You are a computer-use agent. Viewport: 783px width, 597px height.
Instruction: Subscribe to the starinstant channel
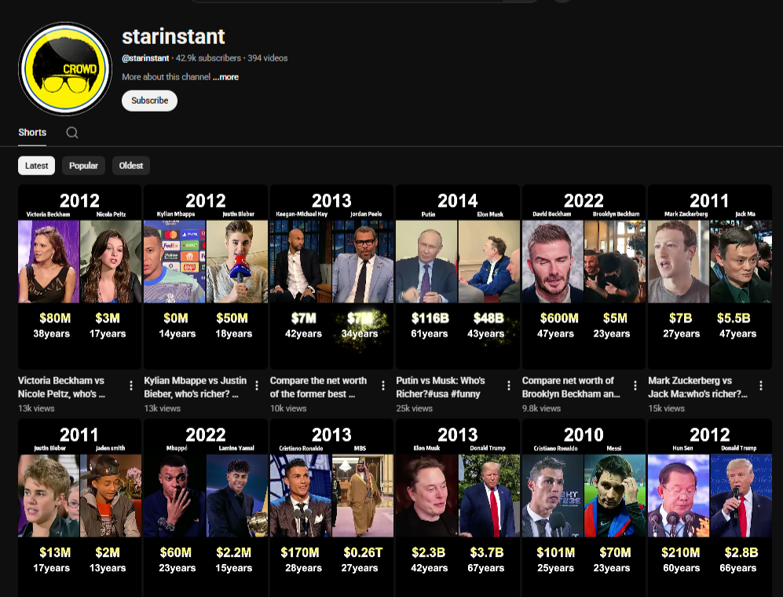(x=149, y=101)
